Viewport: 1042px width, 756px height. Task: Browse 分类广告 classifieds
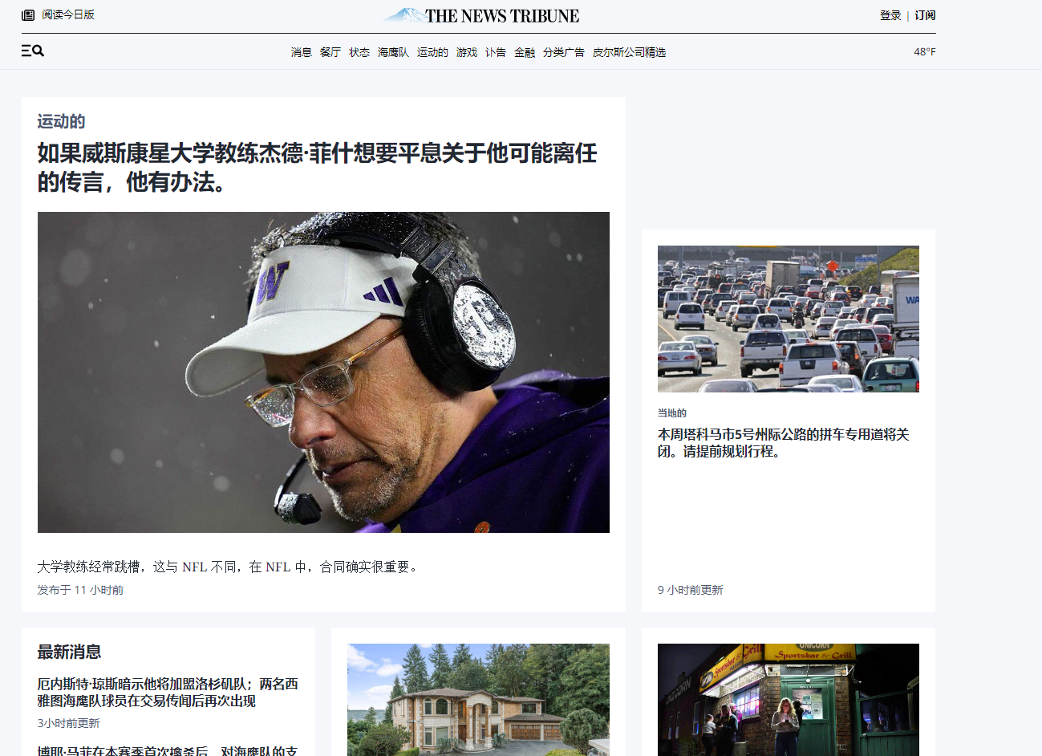pos(562,51)
